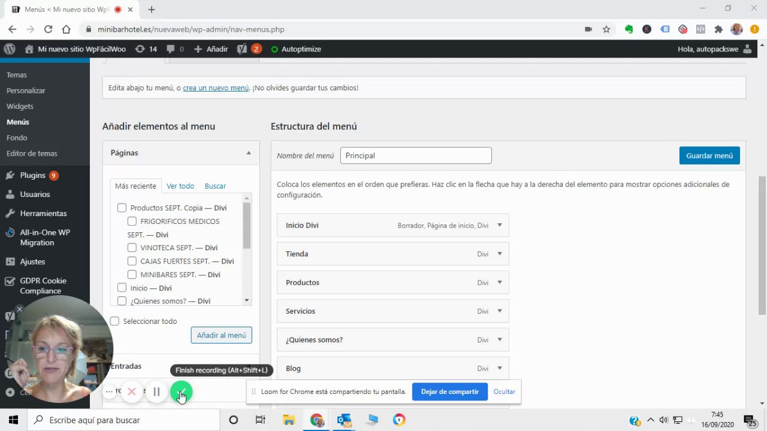Visit site via Mi nuevo sitio WpFácilWoo

[76, 49]
